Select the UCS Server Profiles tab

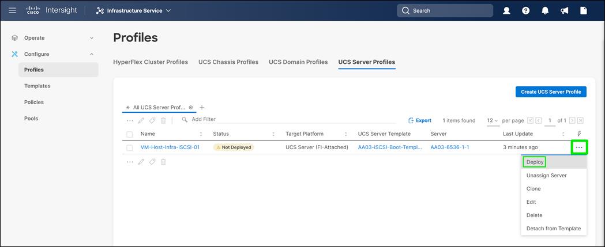(x=367, y=62)
